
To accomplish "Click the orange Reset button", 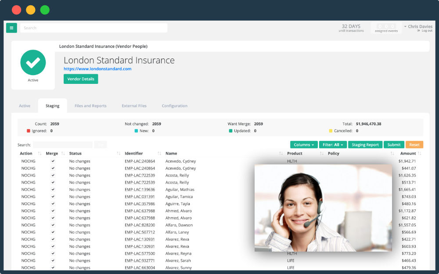I will tap(414, 144).
